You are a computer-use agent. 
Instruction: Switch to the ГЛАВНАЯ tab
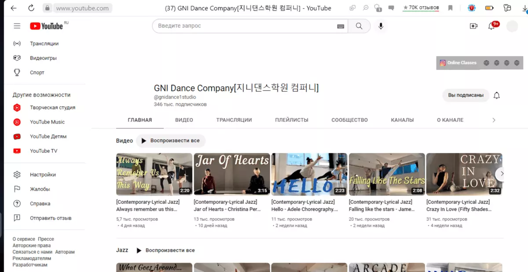pos(140,120)
